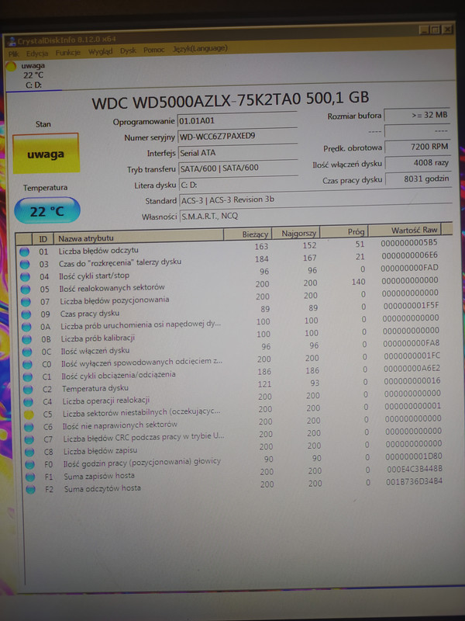Click status circle for attribute 05

(x=26, y=290)
